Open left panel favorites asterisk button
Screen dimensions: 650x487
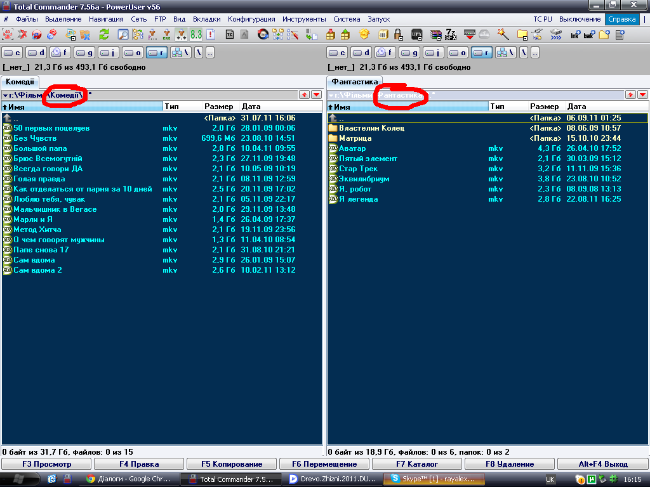point(304,95)
